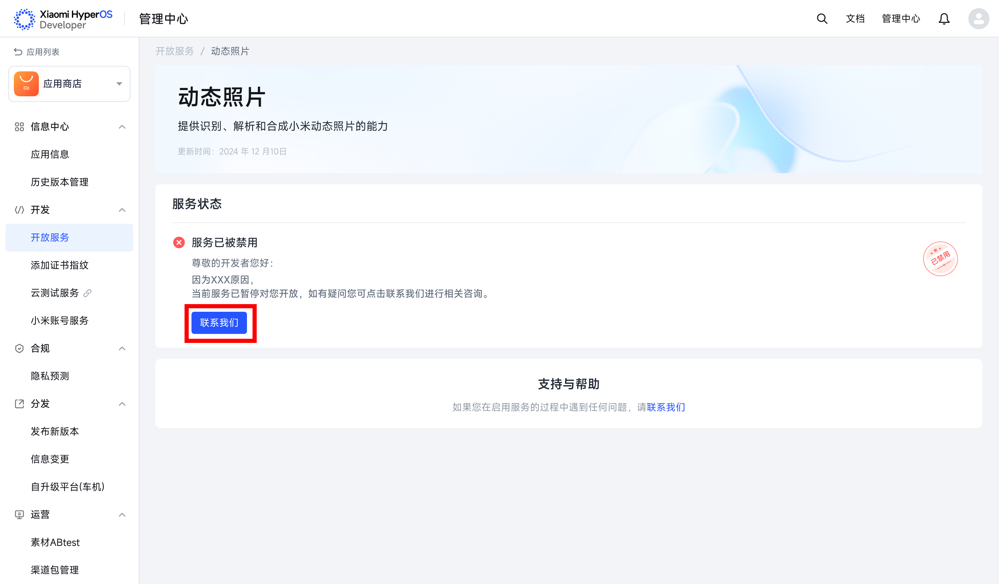The height and width of the screenshot is (584, 999).
Task: Select 添加证书指纹 in the sidebar
Action: pyautogui.click(x=59, y=265)
